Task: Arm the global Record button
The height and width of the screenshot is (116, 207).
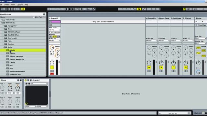Action: point(73,9)
